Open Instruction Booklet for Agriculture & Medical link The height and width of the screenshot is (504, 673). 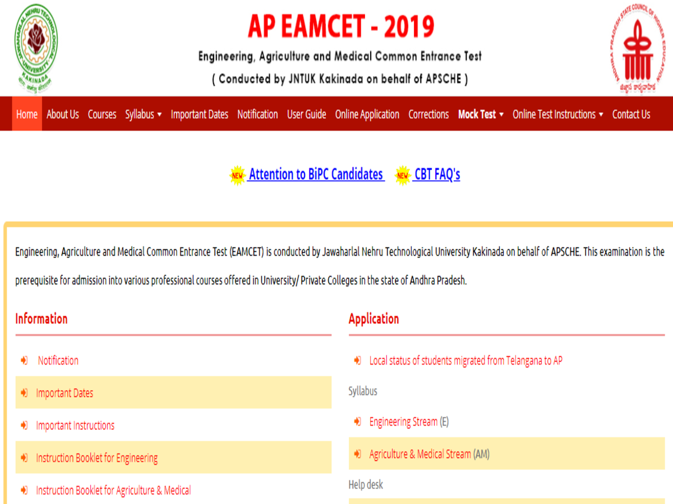click(113, 491)
